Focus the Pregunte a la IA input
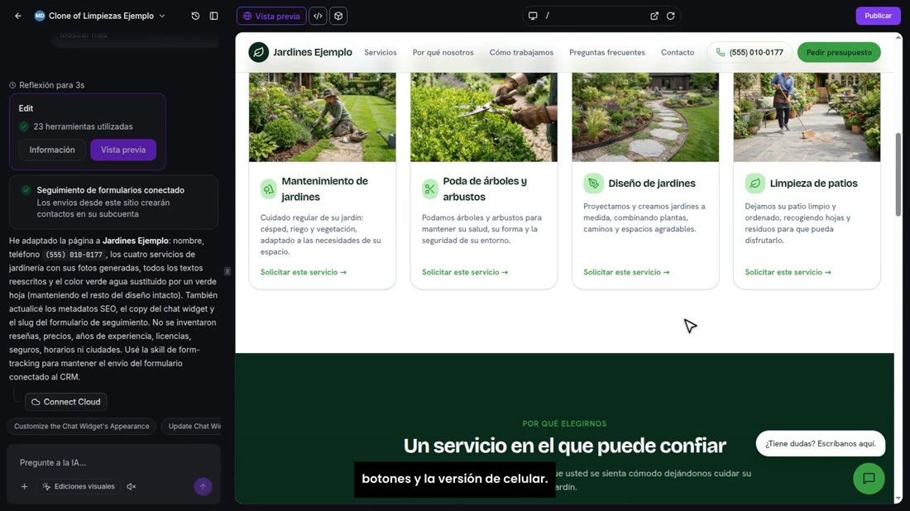Viewport: 910px width, 511px height. (113, 462)
